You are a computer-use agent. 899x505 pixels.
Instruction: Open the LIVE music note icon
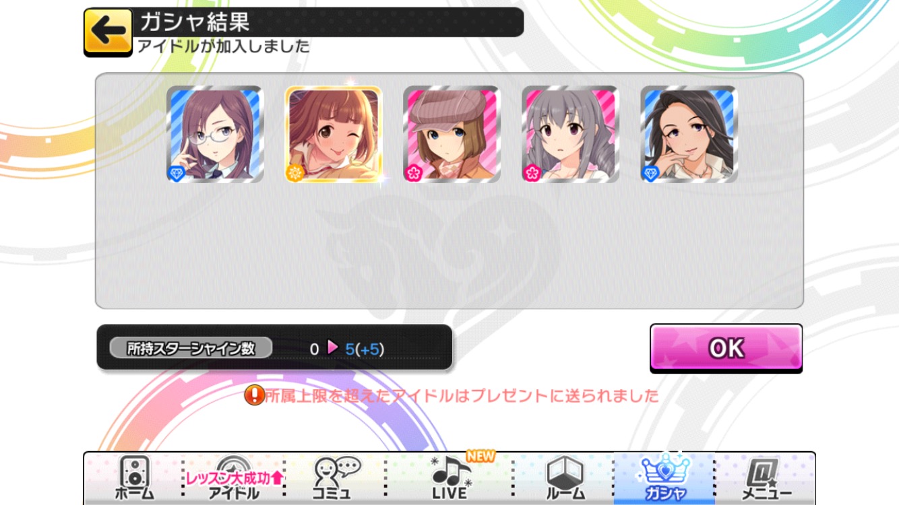click(450, 477)
